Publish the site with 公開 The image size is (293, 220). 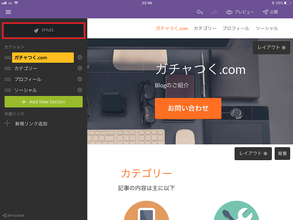coord(270,12)
